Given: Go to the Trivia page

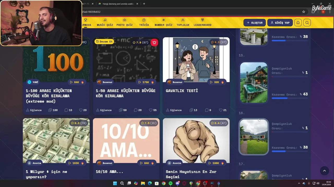Looking at the screenshot, I should (x=144, y=23).
